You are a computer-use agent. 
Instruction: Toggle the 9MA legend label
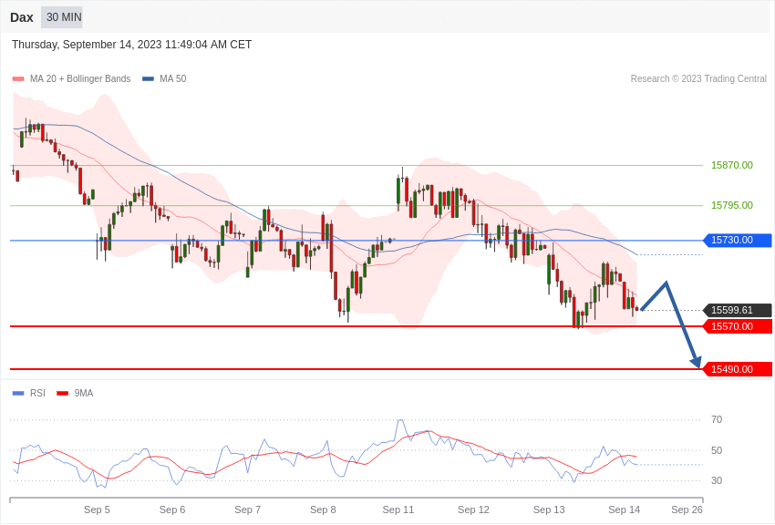click(x=84, y=394)
